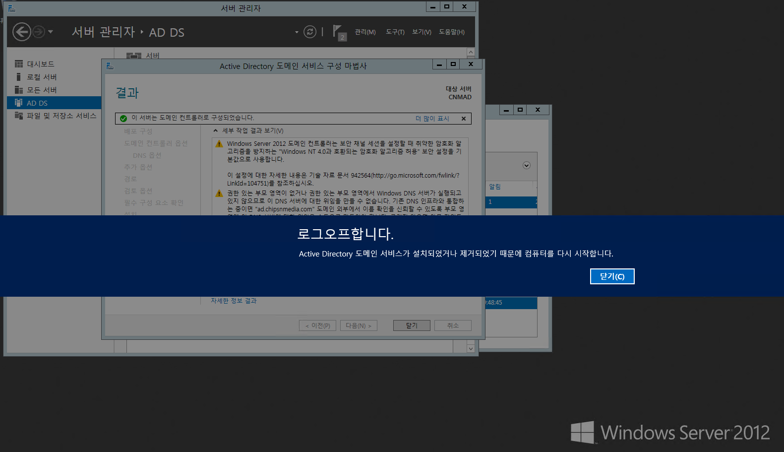Open the notifications flag icon
This screenshot has width=784, height=452.
339,32
